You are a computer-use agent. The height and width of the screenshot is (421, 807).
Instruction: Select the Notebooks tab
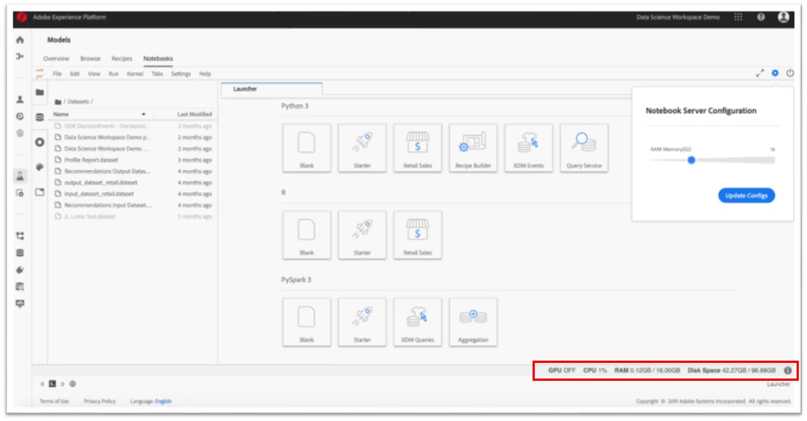click(158, 59)
